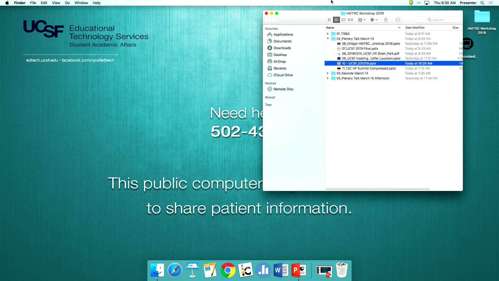Image resolution: width=499 pixels, height=281 pixels.
Task: Open Finder from the Dock
Action: coord(157,270)
